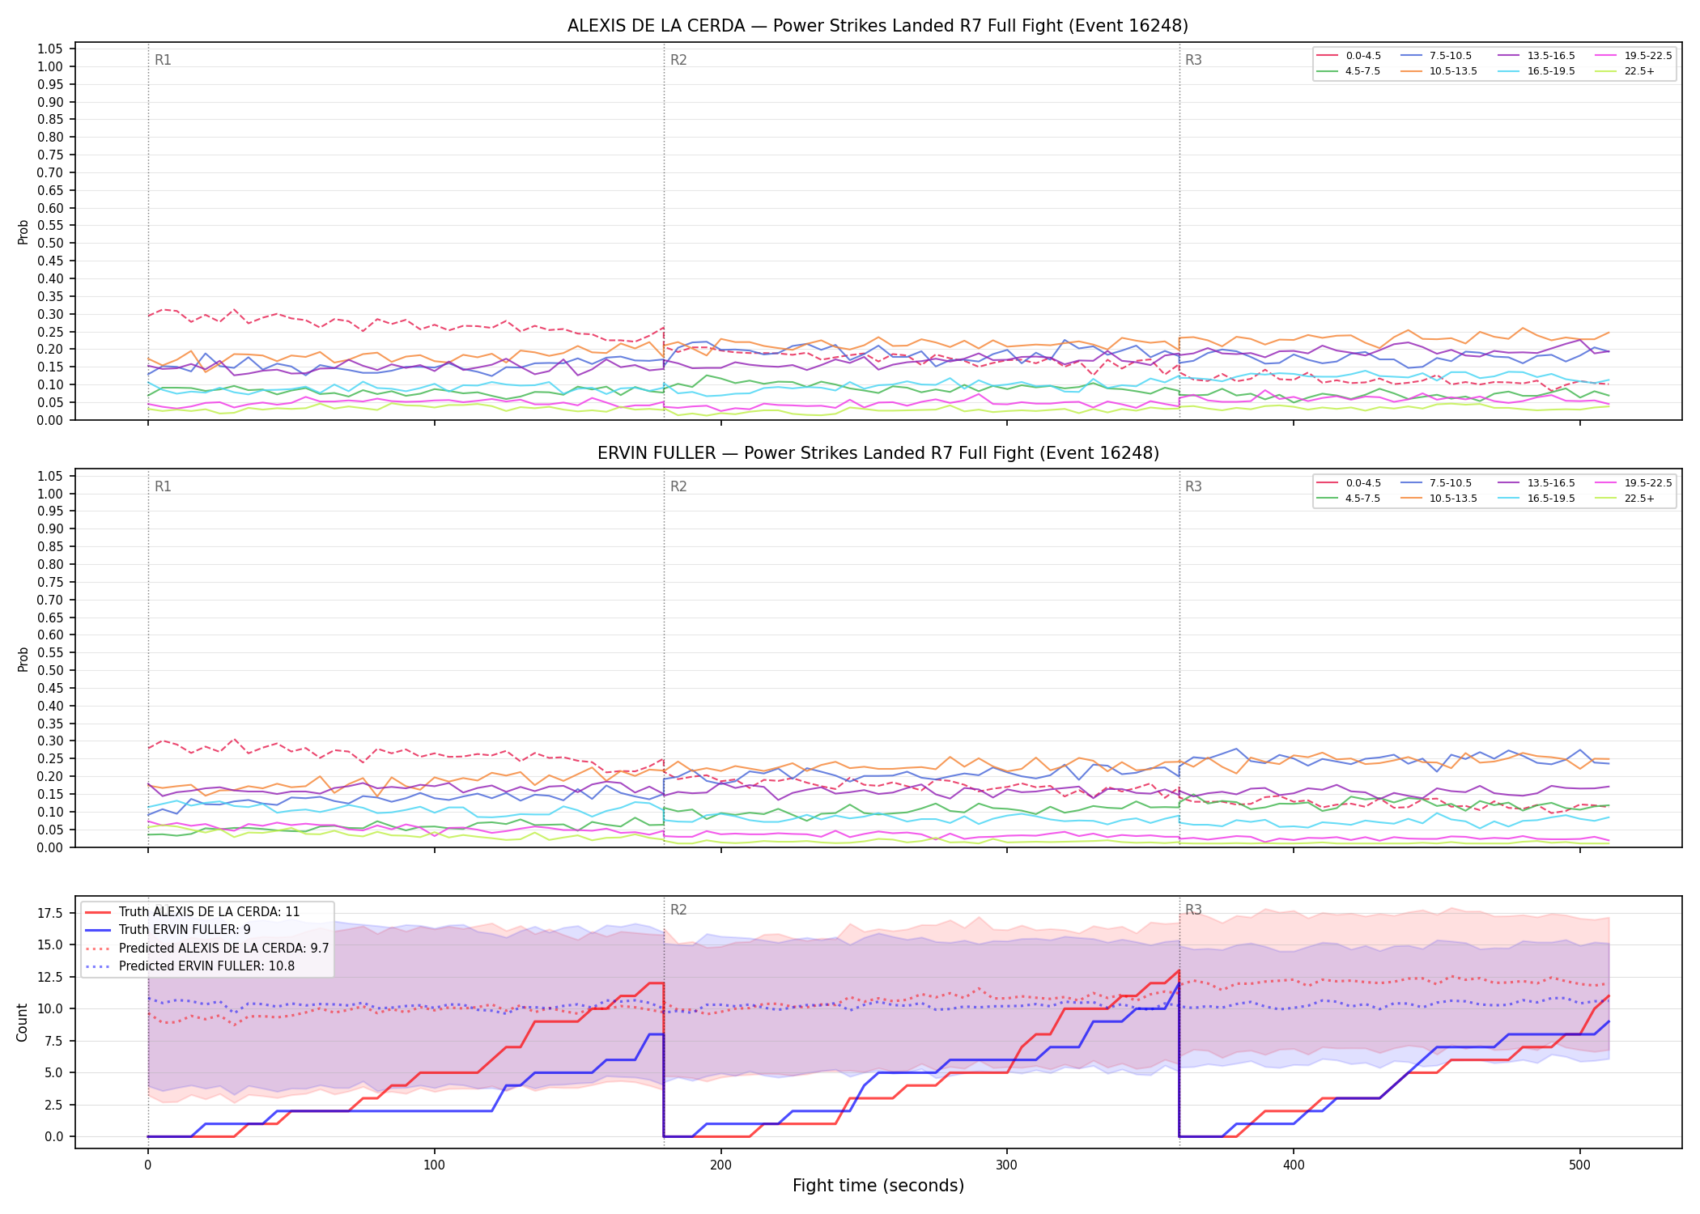Click the 'Prob' y-axis label of Alexis chart
The height and width of the screenshot is (1214, 1700).
(x=23, y=231)
